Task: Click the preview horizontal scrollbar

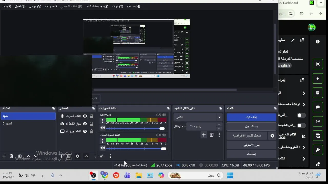Action: pyautogui.click(x=165, y=90)
